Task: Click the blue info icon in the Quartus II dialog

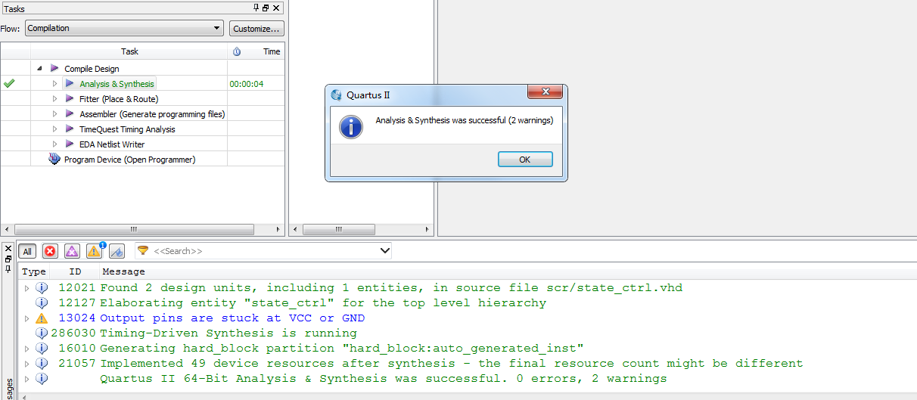Action: 351,126
